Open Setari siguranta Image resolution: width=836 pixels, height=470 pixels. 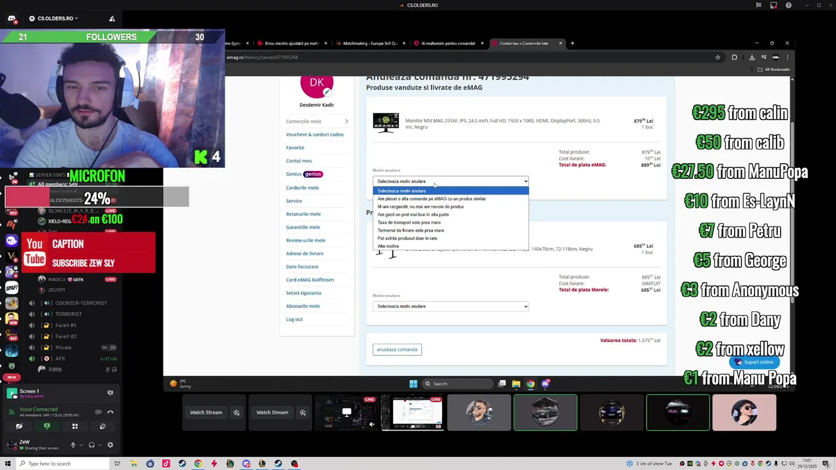coord(303,293)
